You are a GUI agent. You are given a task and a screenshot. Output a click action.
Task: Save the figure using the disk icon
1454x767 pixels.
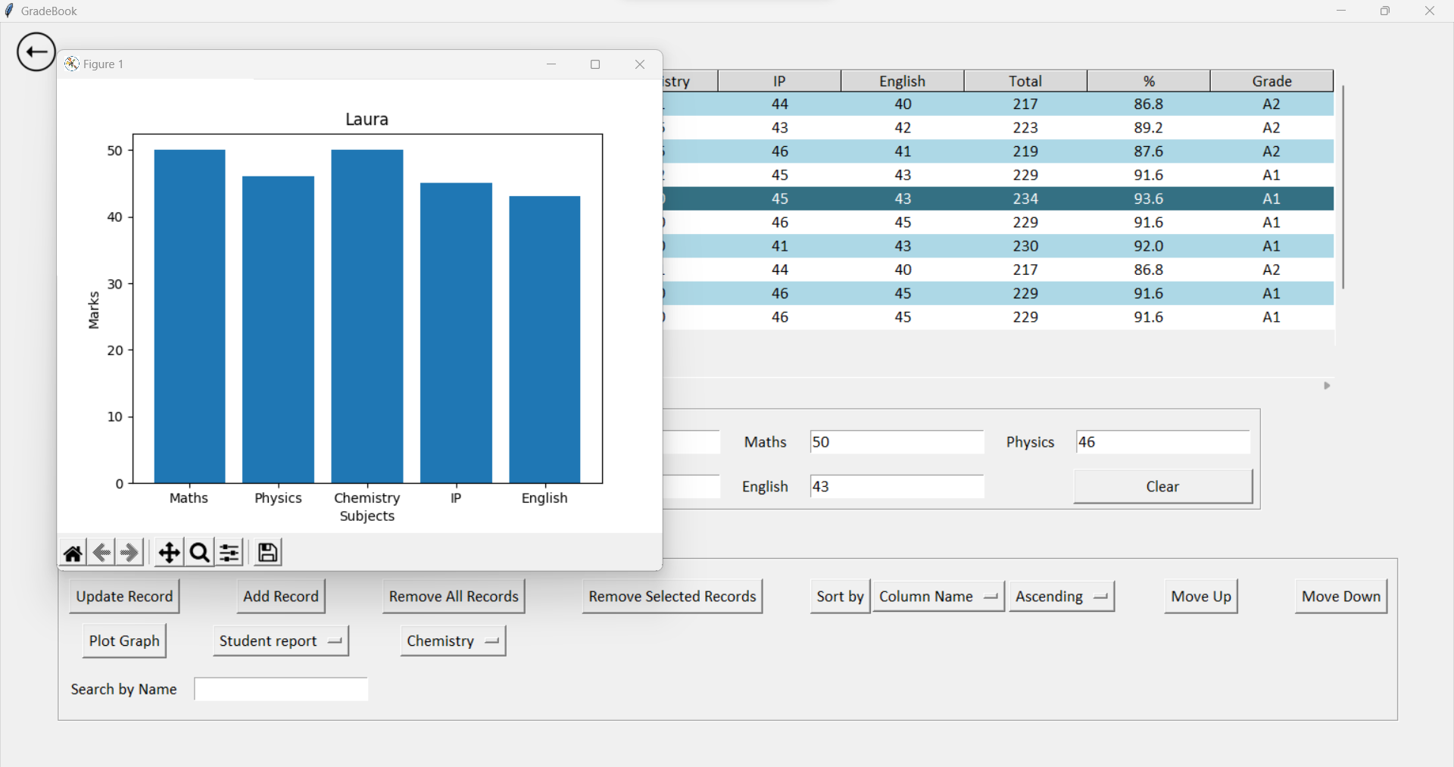[267, 552]
